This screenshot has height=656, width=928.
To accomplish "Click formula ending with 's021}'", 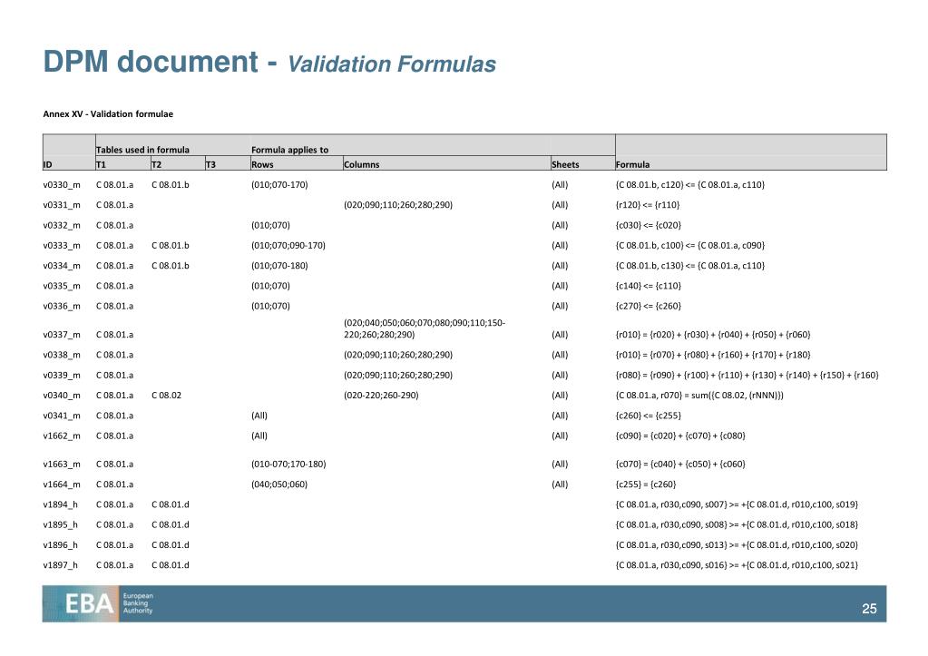I will [x=737, y=565].
